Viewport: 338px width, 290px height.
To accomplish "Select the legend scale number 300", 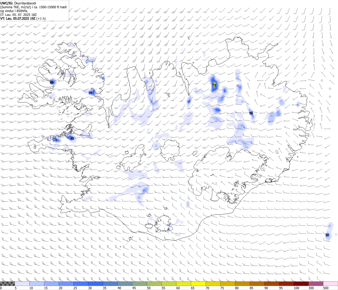I will coord(311,288).
